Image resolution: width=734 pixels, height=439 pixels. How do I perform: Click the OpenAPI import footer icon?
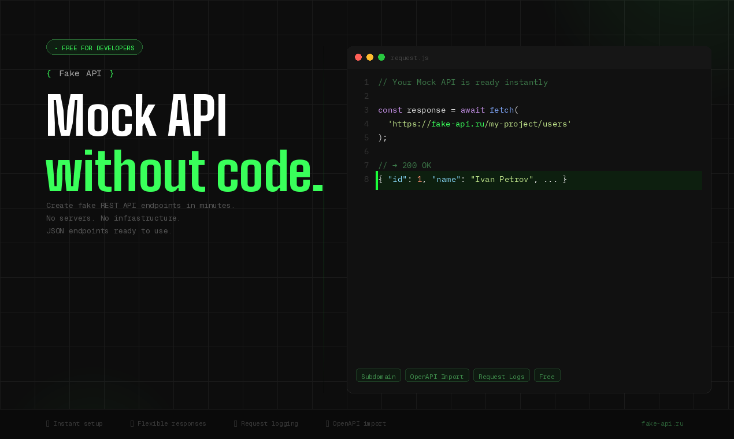328,423
